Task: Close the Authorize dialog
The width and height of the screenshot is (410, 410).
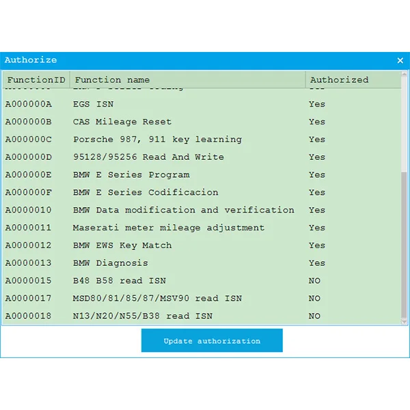Action: (400, 60)
